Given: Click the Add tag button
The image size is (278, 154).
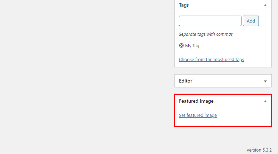Looking at the screenshot, I should click(251, 21).
